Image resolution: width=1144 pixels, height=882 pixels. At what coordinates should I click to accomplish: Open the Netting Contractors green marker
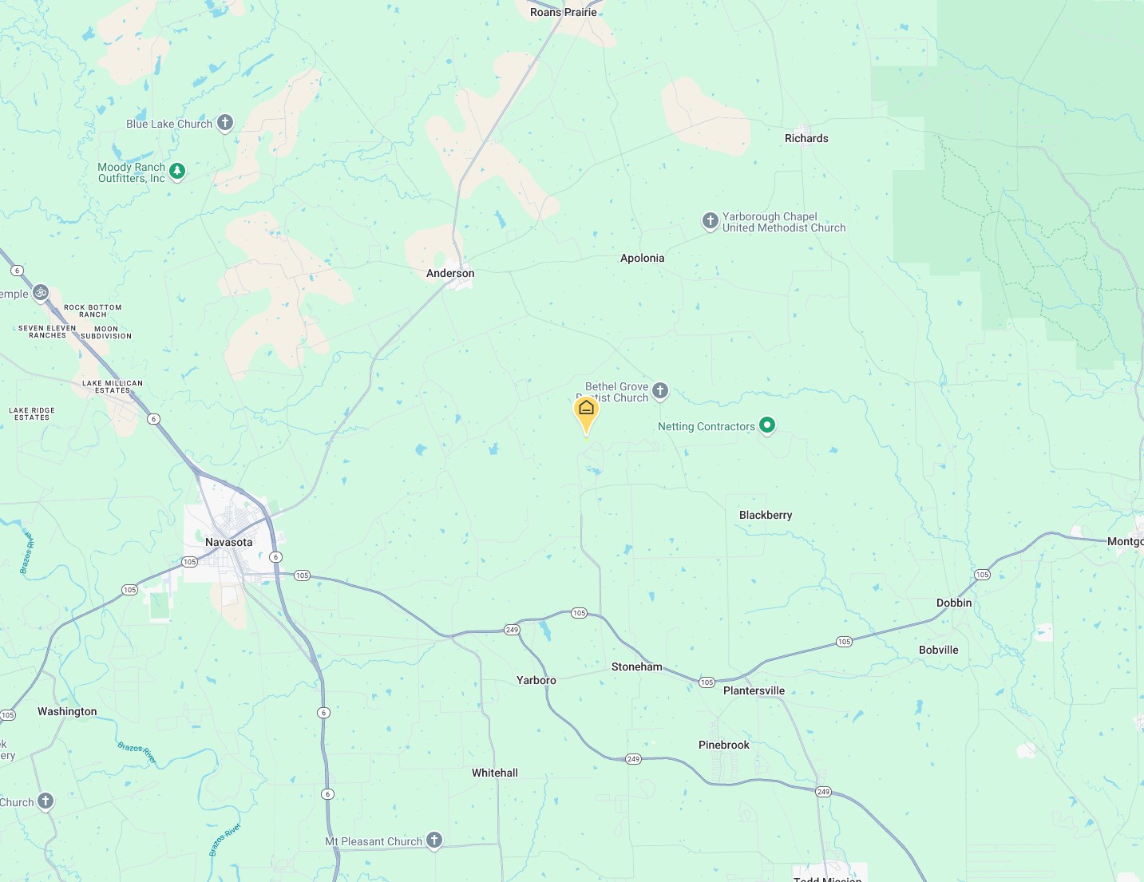pyautogui.click(x=766, y=425)
